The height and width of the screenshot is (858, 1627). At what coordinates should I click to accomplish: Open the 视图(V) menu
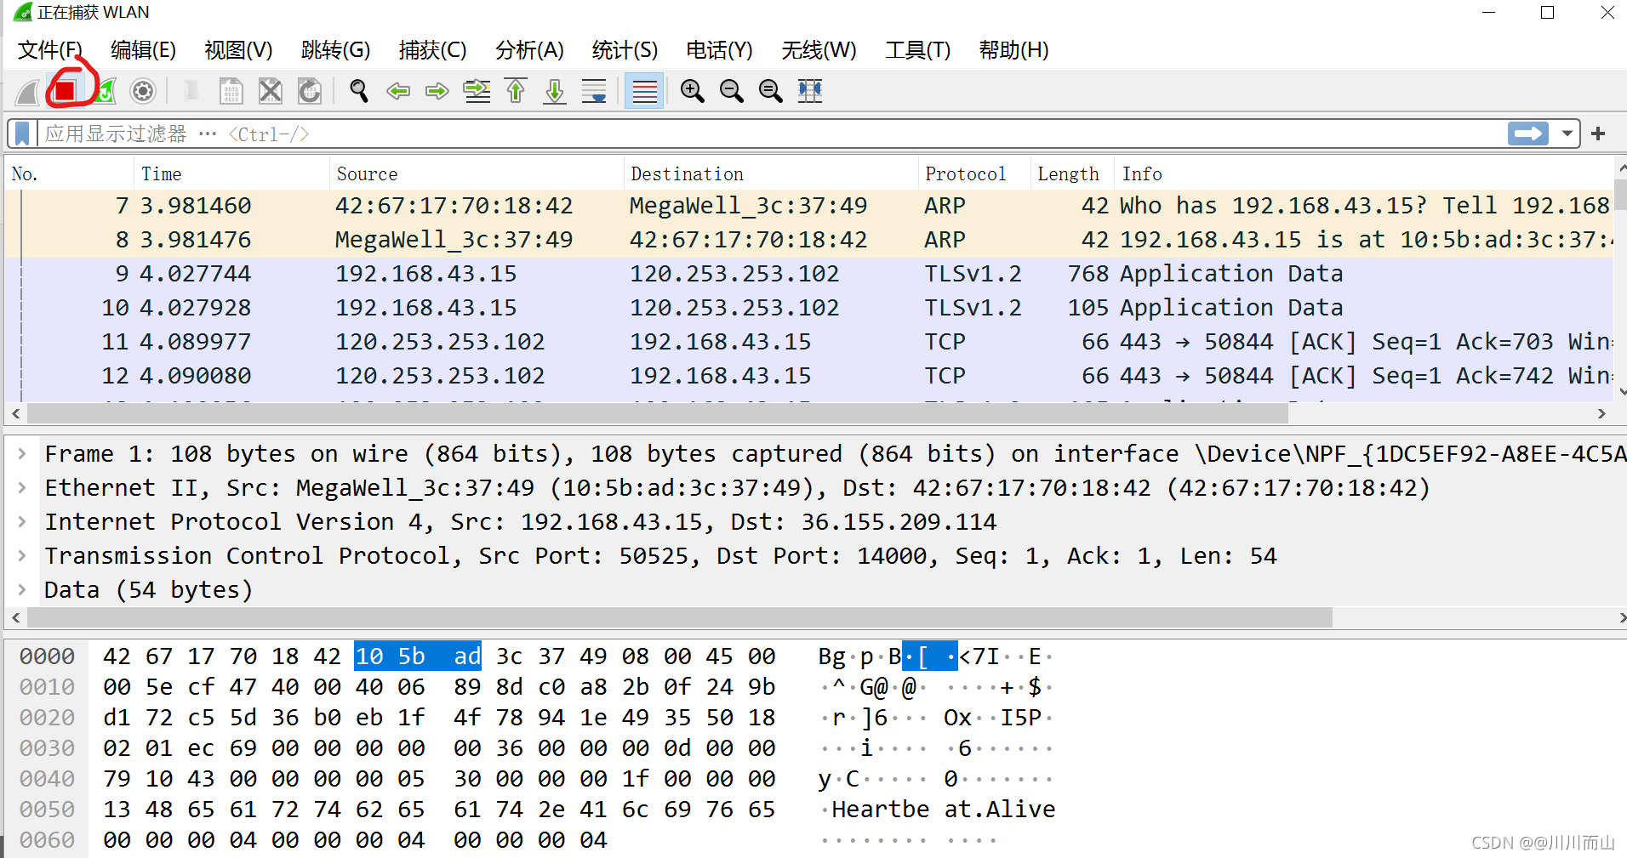(x=238, y=50)
